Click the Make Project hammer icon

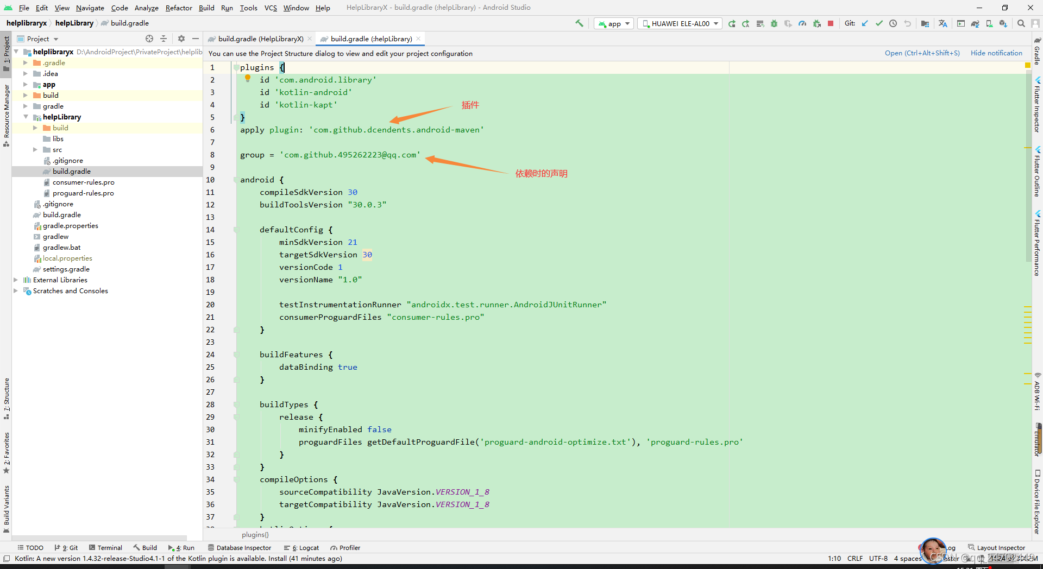(579, 23)
